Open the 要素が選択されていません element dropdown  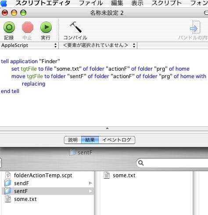98,45
